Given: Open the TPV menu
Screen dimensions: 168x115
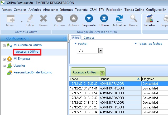Looking at the screenshot, I should (x=101, y=10).
